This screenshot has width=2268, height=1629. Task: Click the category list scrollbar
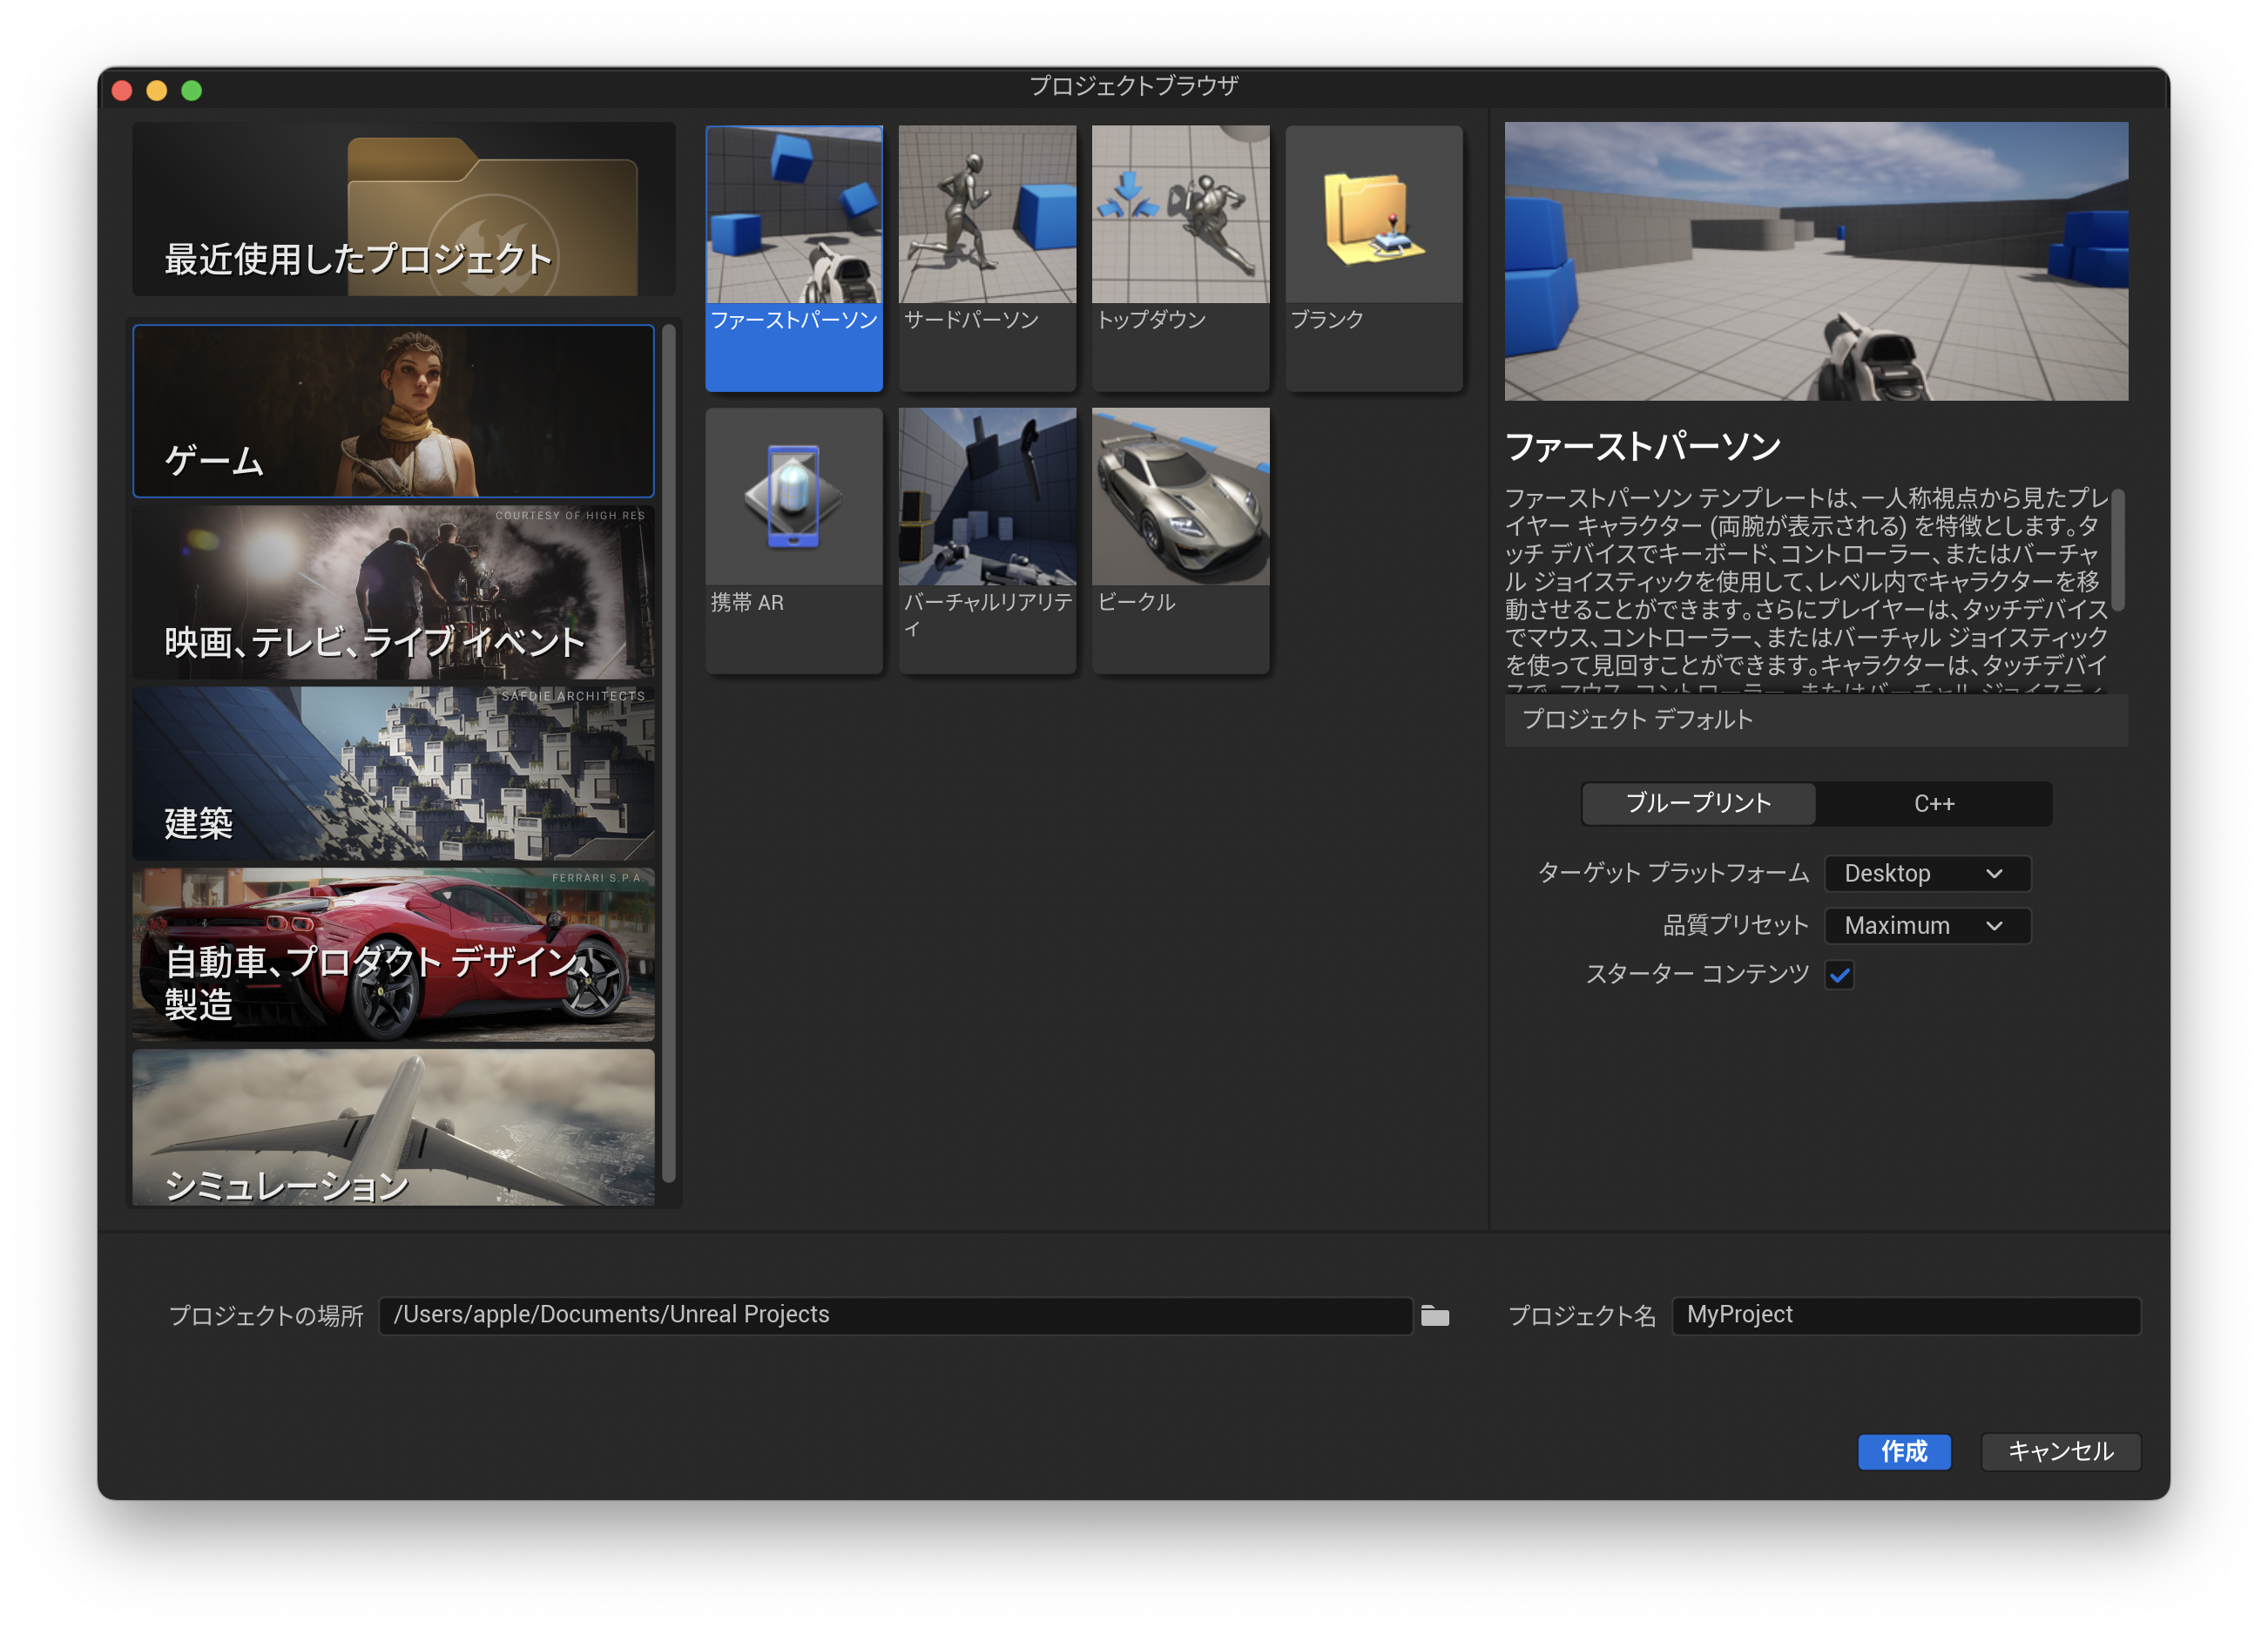point(669,754)
